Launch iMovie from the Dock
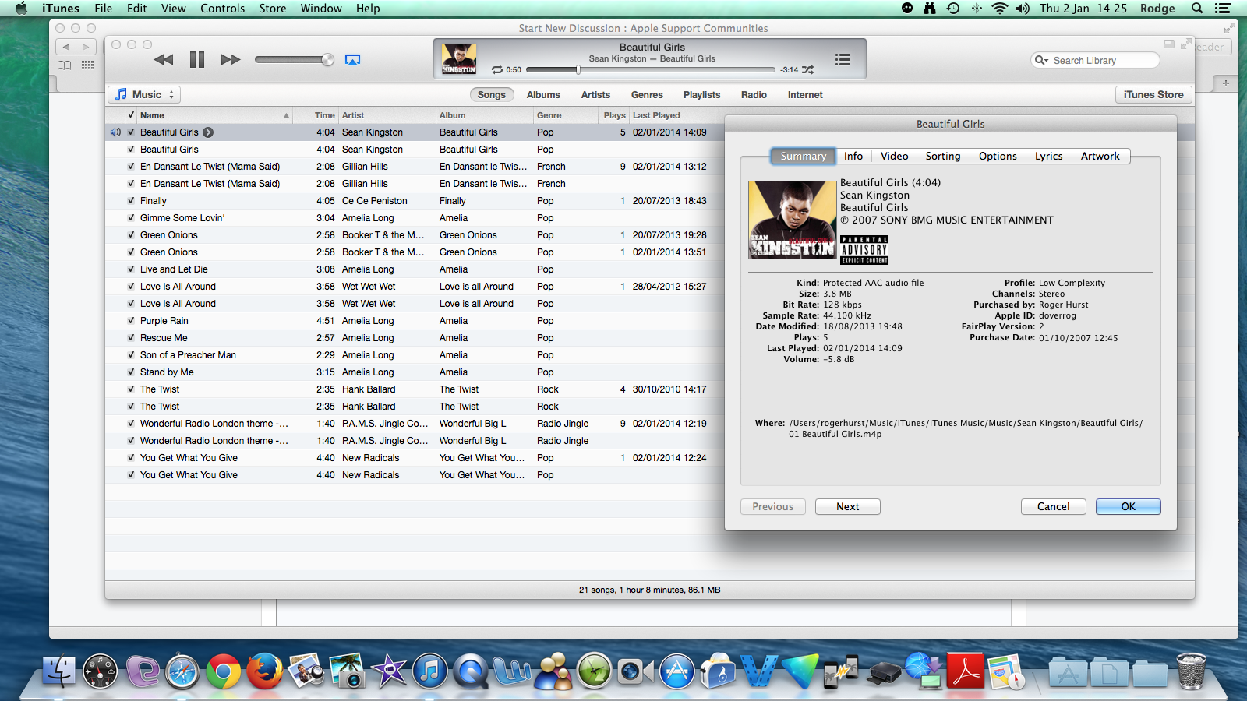The width and height of the screenshot is (1247, 701). [389, 671]
